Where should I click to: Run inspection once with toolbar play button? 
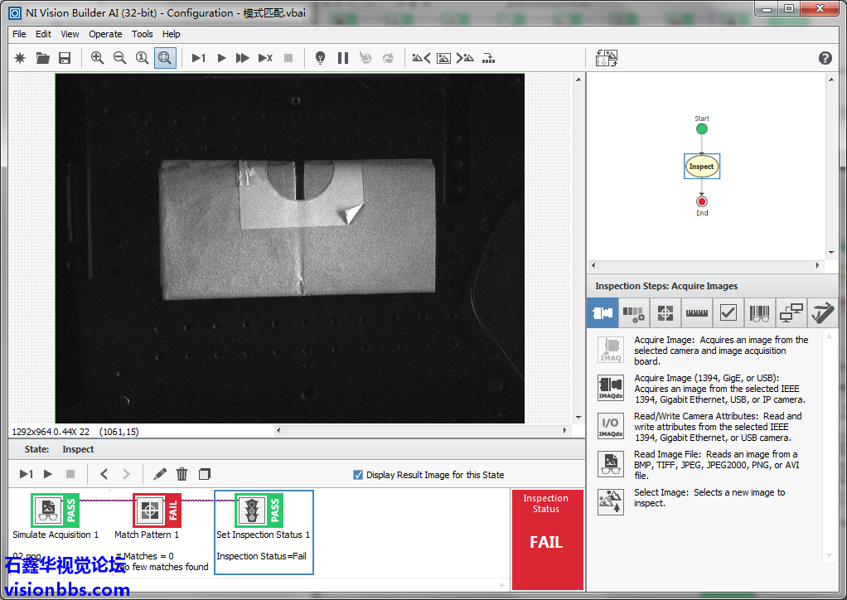click(x=221, y=58)
